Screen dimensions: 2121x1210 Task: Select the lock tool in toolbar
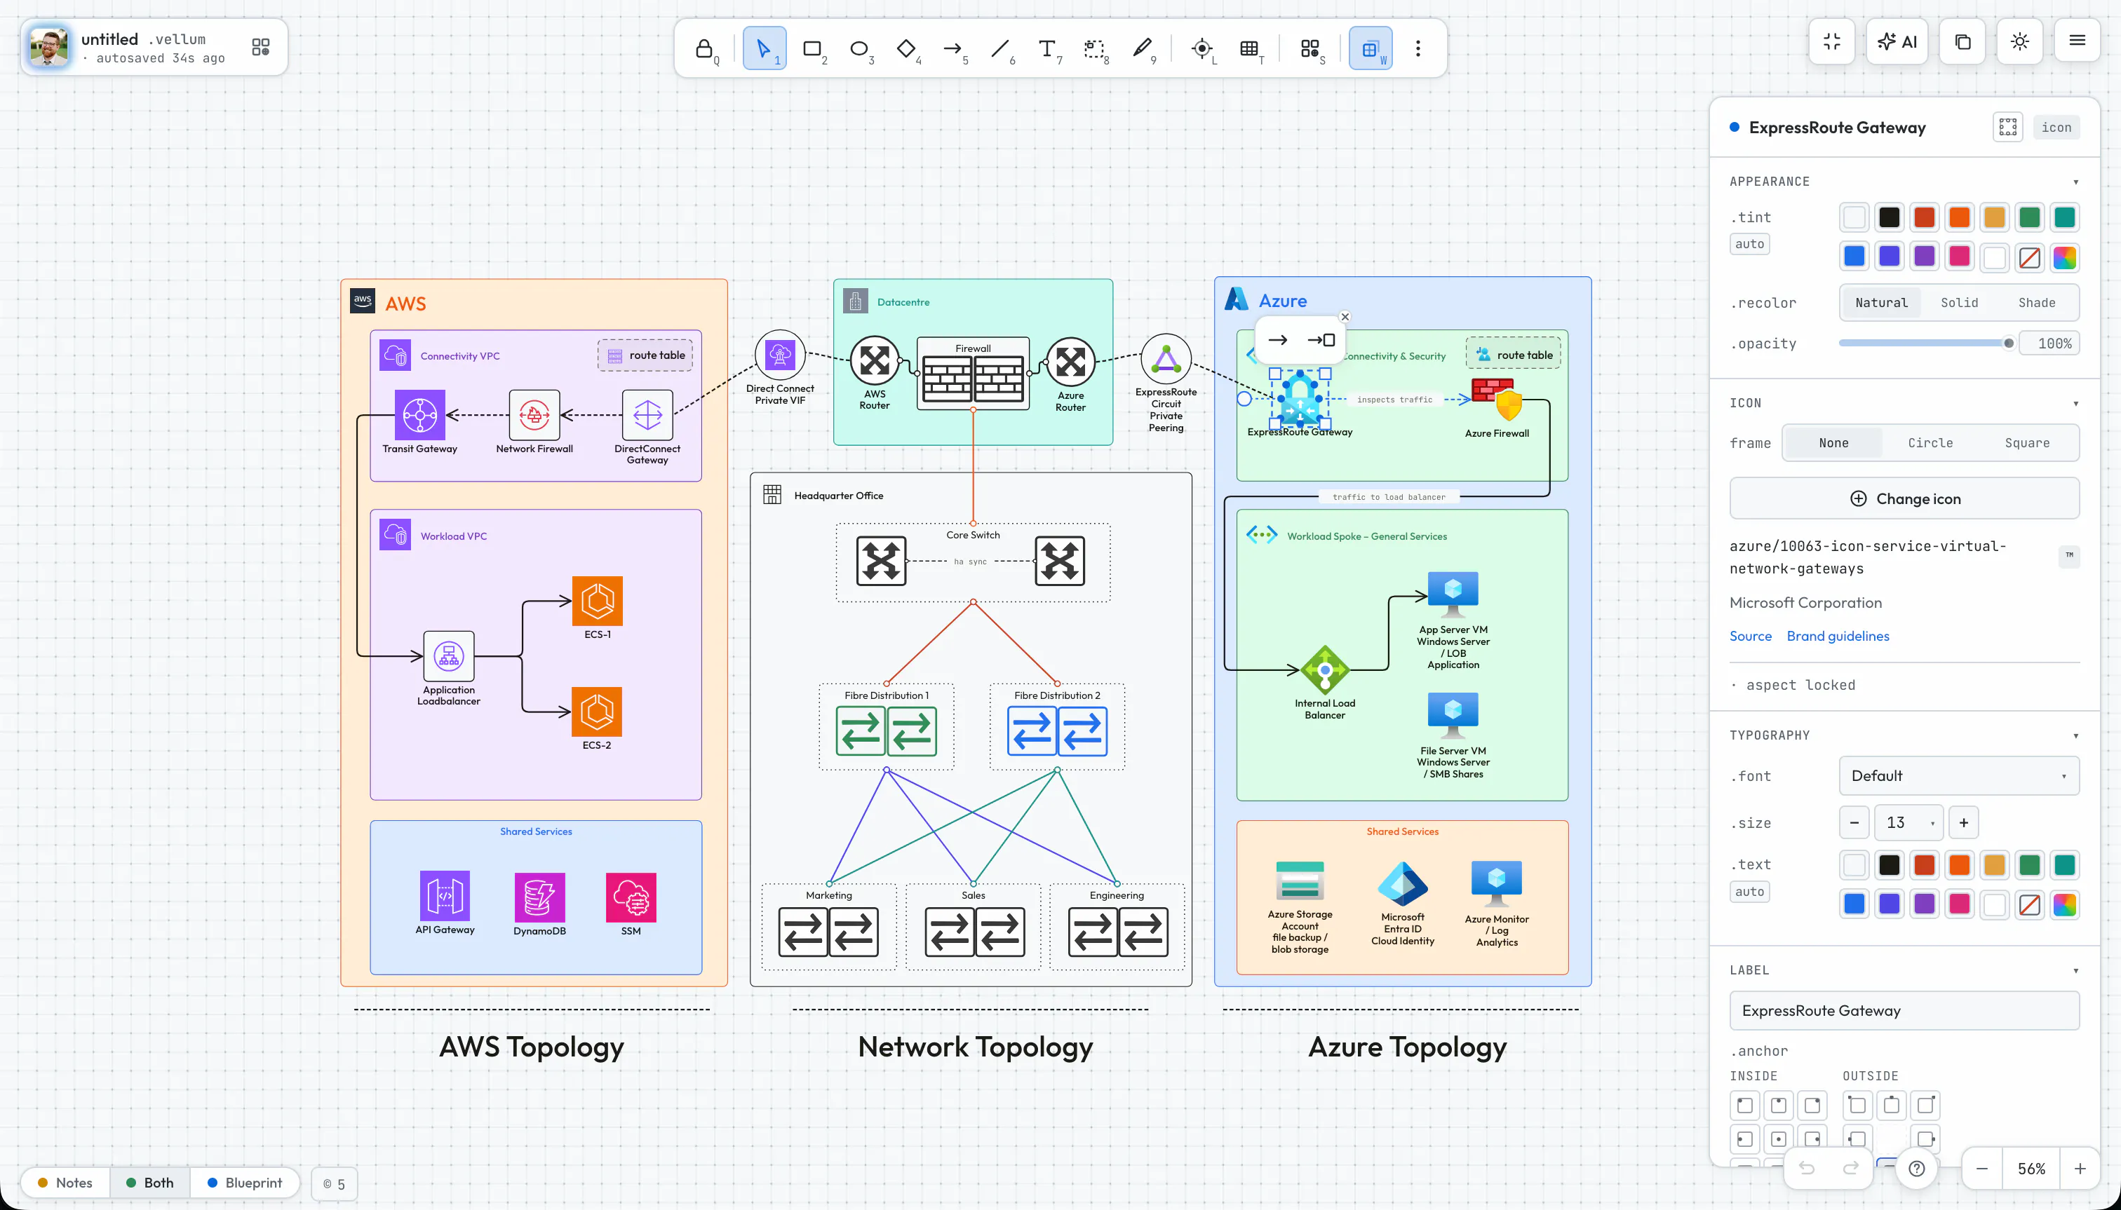(705, 48)
